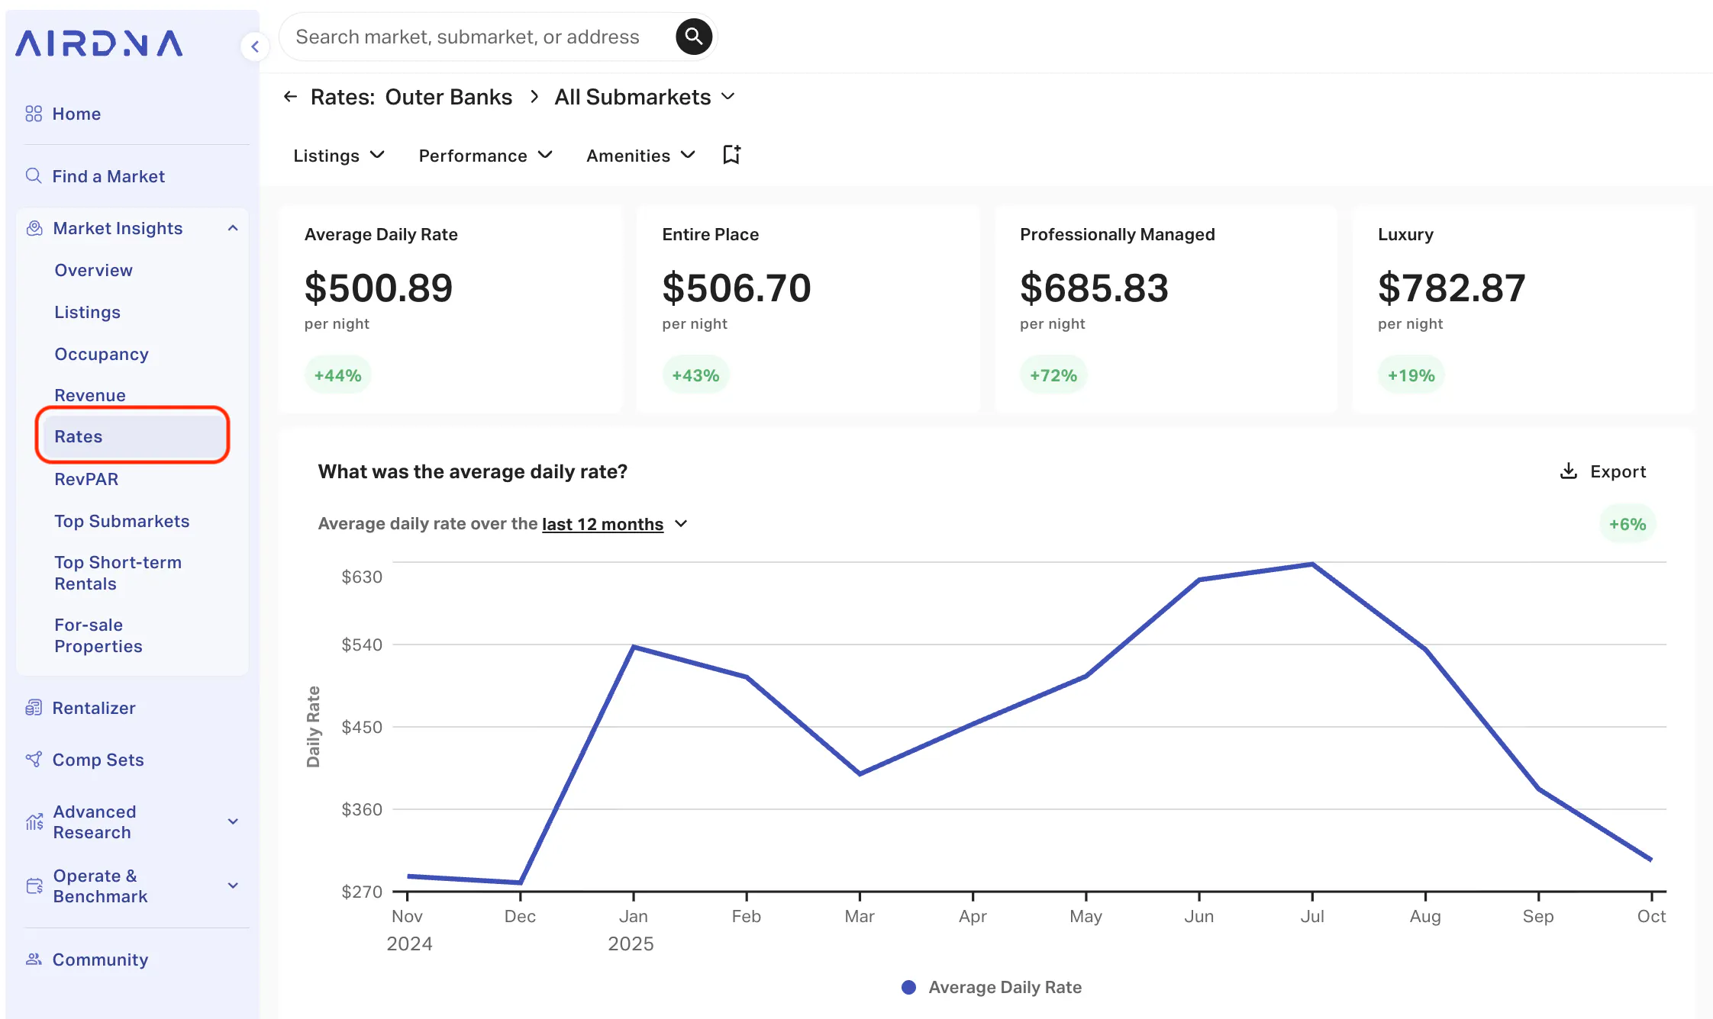Open Rentalizer

94,708
